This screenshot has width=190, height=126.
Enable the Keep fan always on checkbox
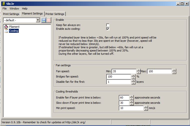tap(108, 25)
